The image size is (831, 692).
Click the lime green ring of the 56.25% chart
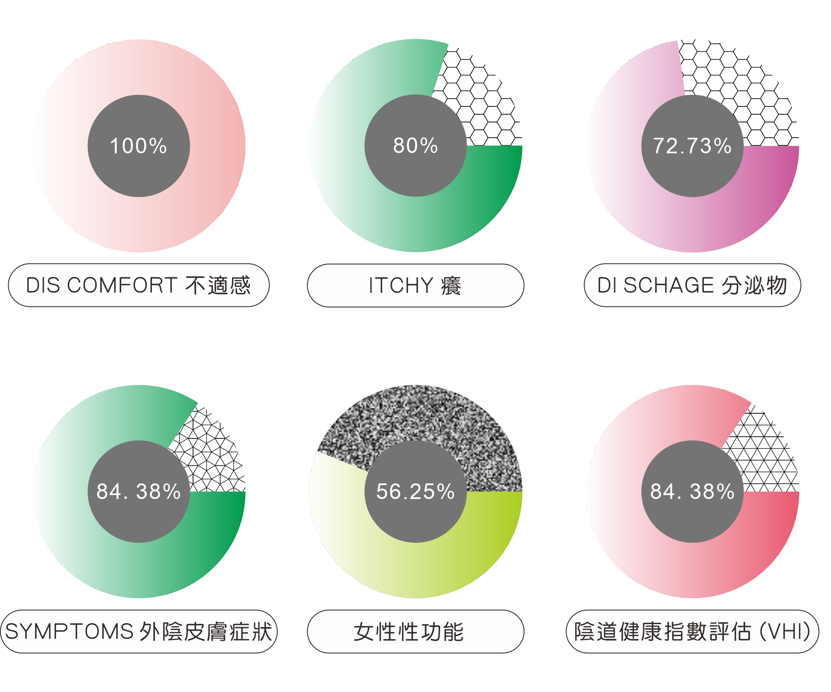[x=415, y=571]
